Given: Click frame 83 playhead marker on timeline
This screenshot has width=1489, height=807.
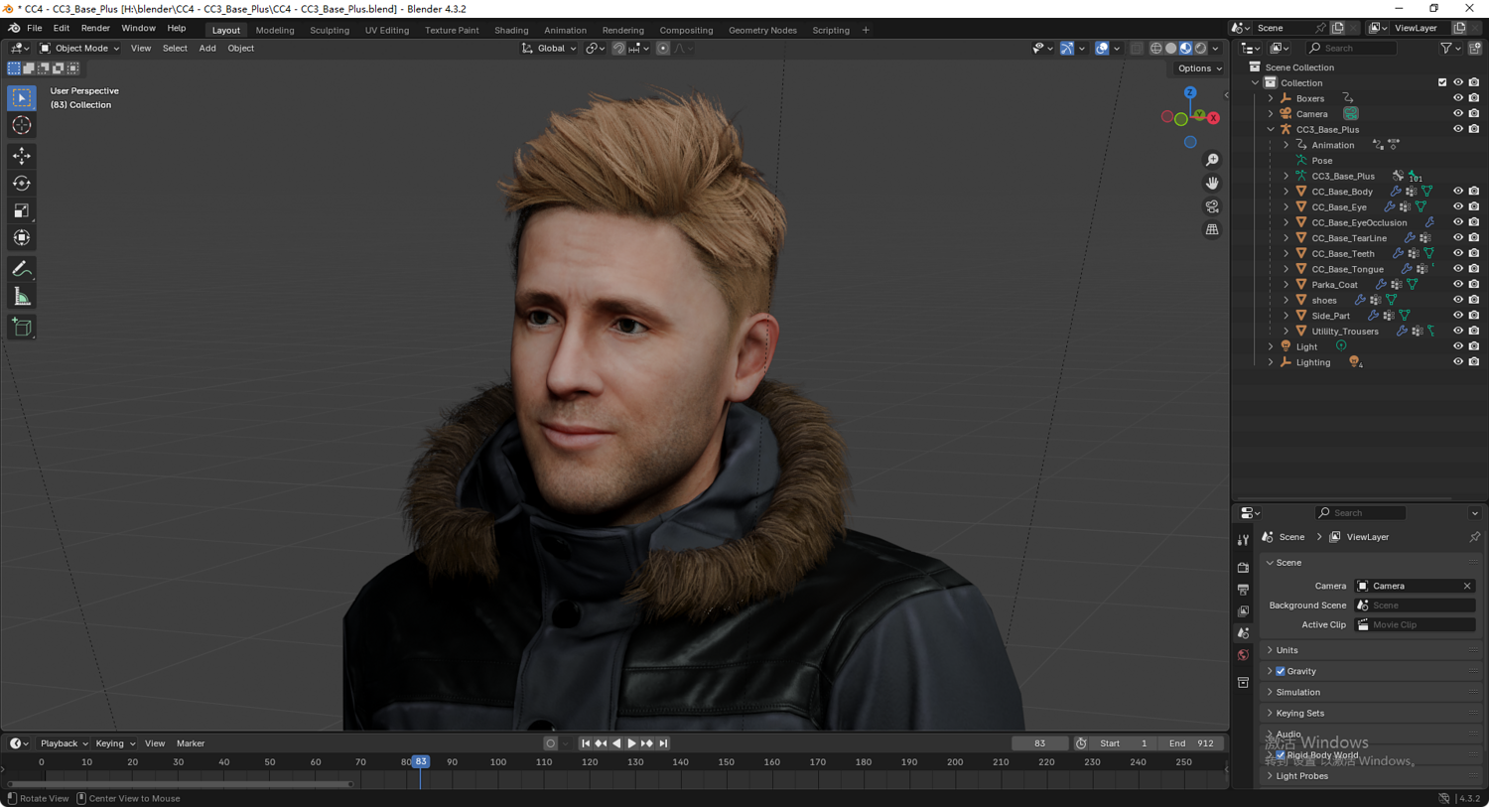Looking at the screenshot, I should [x=421, y=762].
